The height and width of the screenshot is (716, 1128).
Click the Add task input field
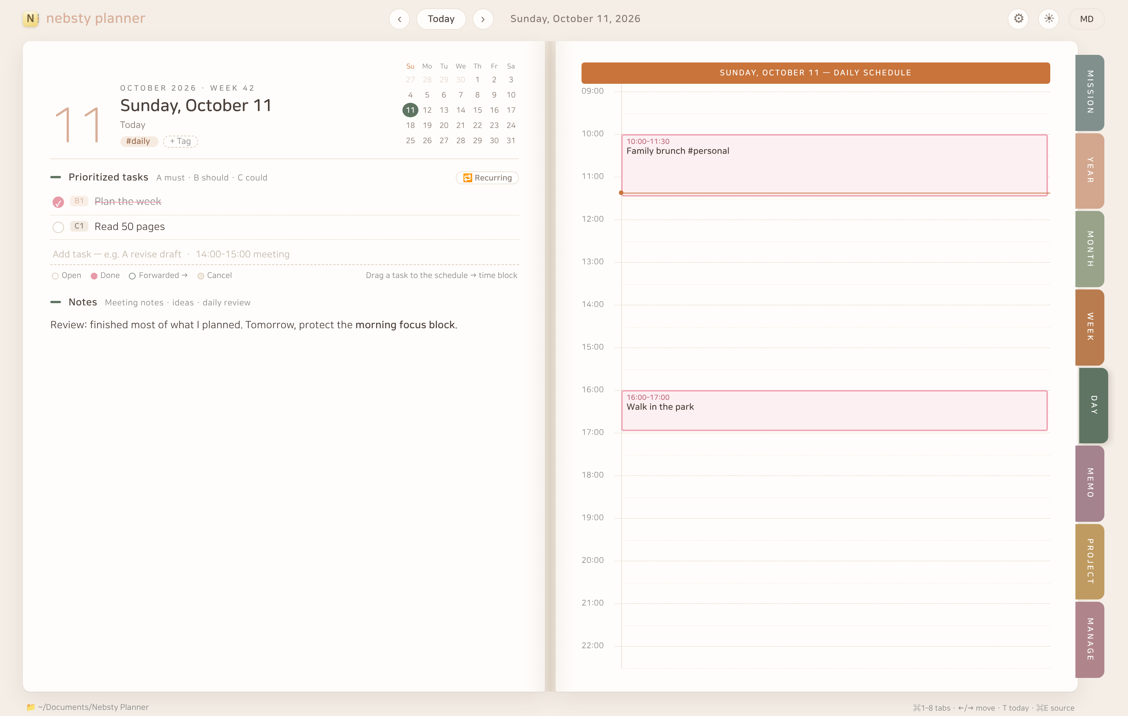tap(284, 254)
